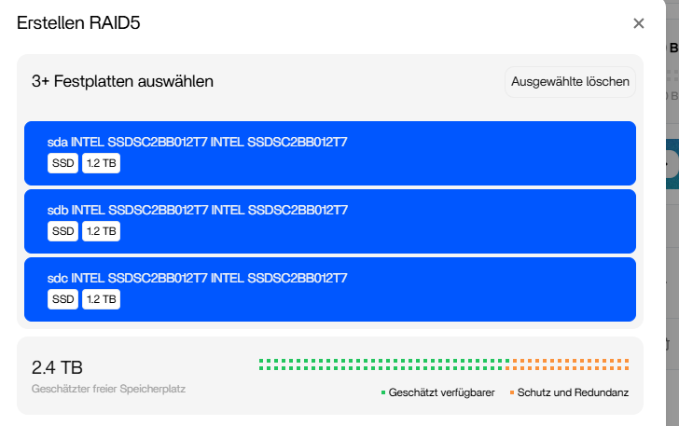Viewport: 679px width, 426px height.
Task: Click the 1.2 TB badge on the sdc row
Action: coord(102,299)
